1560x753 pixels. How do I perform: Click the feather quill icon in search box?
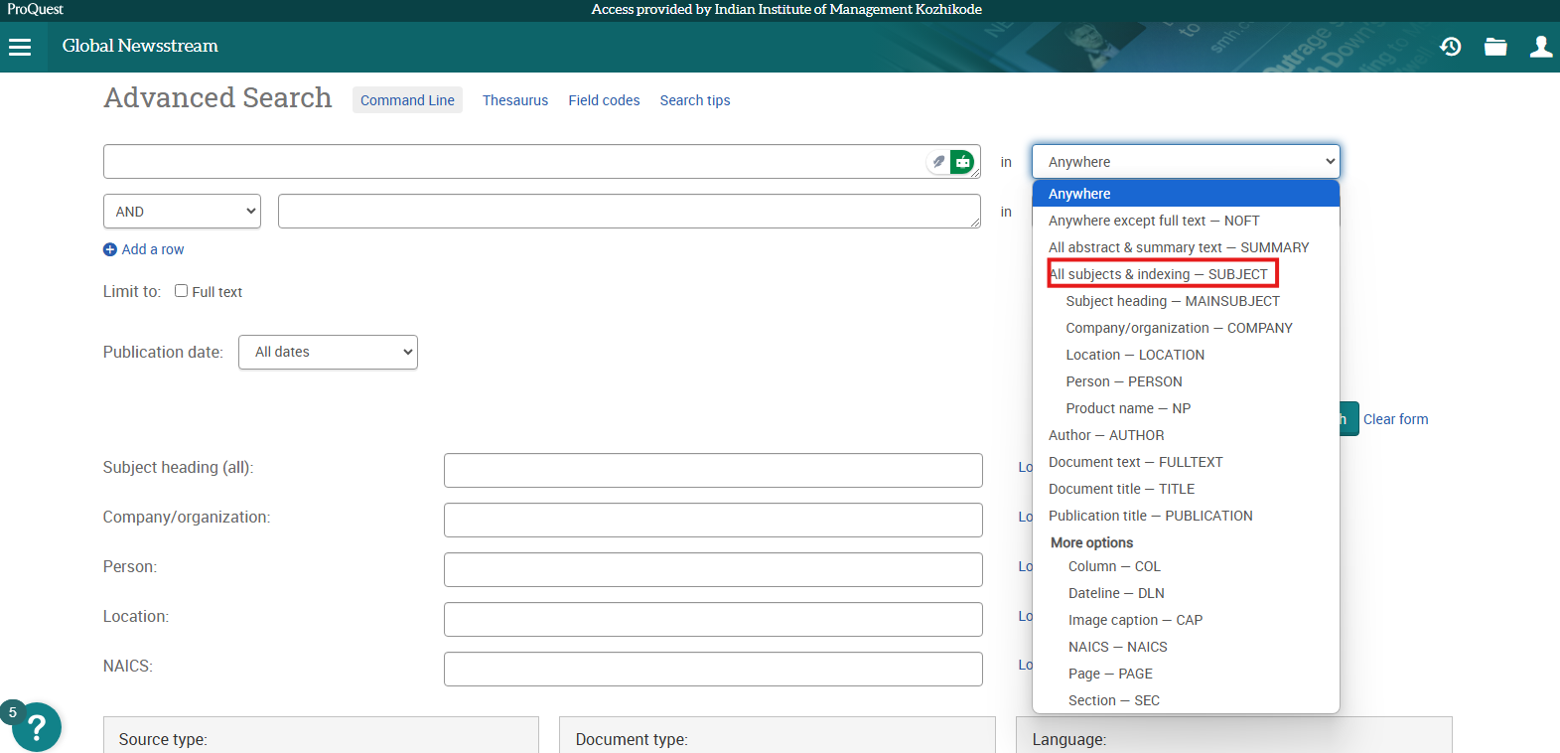tap(938, 162)
